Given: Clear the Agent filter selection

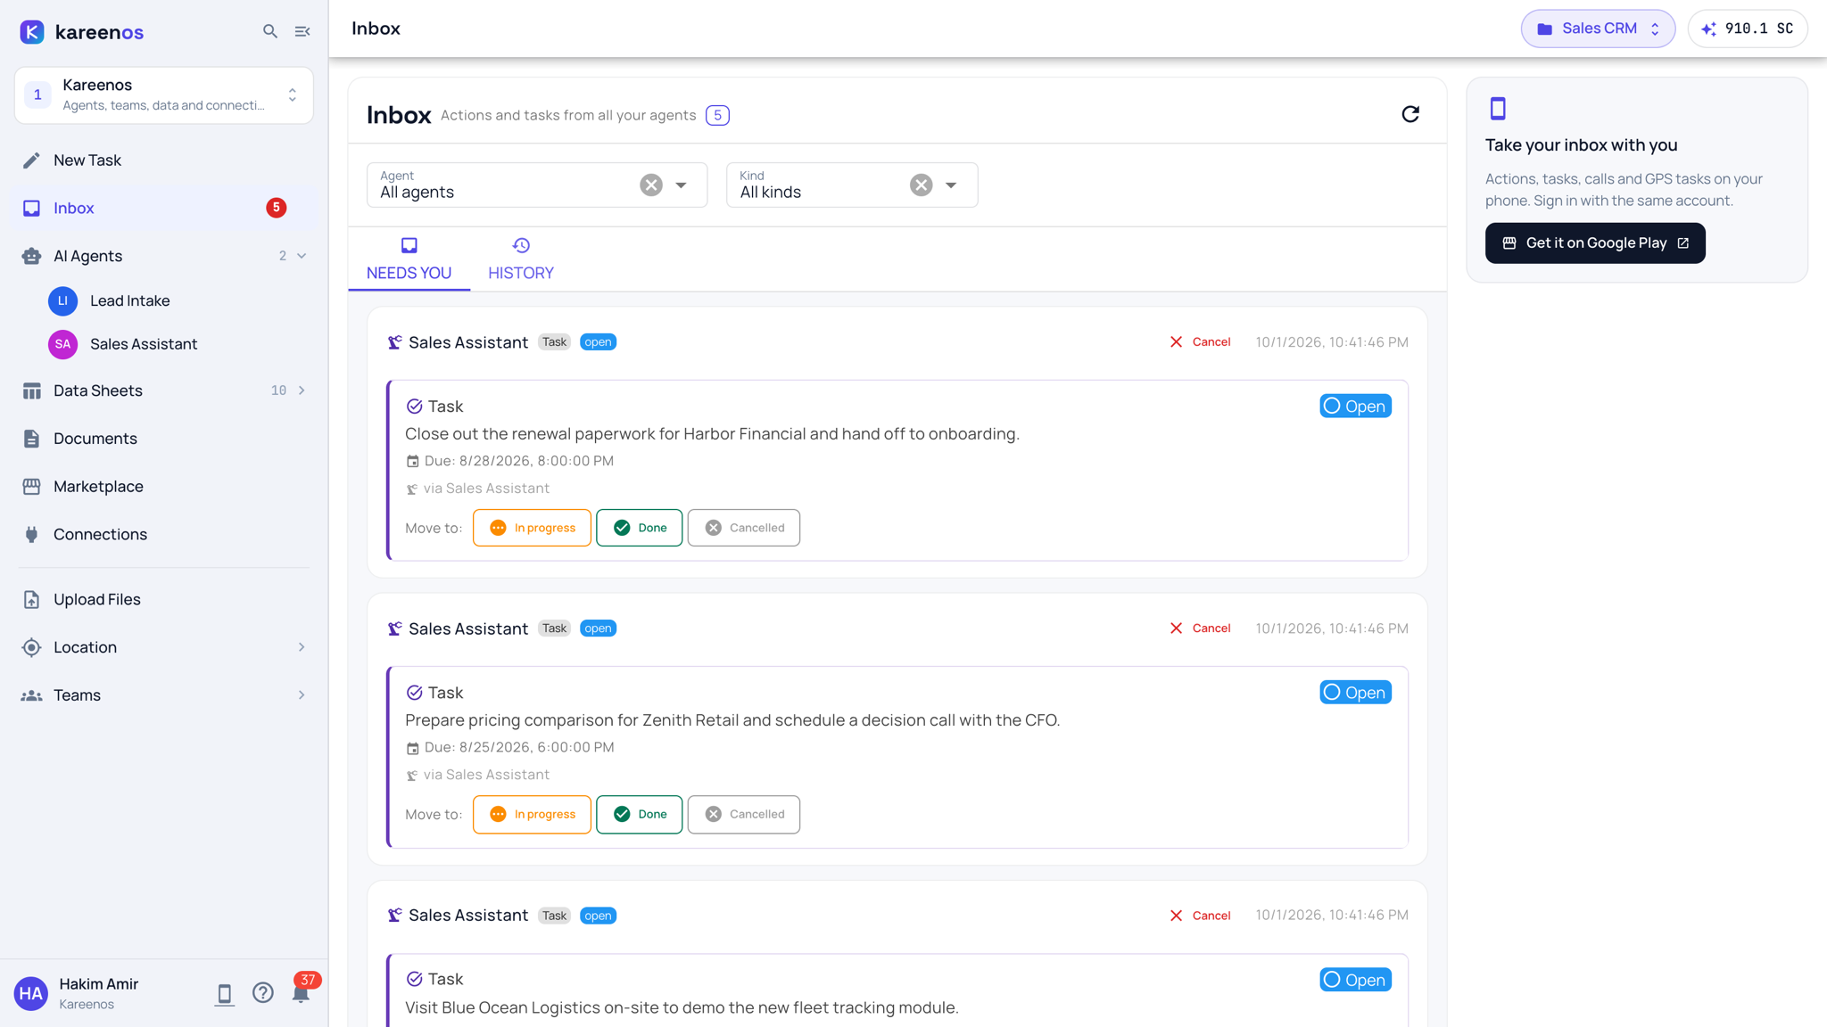Looking at the screenshot, I should pos(651,185).
